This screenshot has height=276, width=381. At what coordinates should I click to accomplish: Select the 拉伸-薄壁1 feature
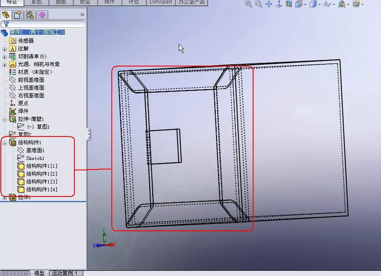tap(31, 119)
